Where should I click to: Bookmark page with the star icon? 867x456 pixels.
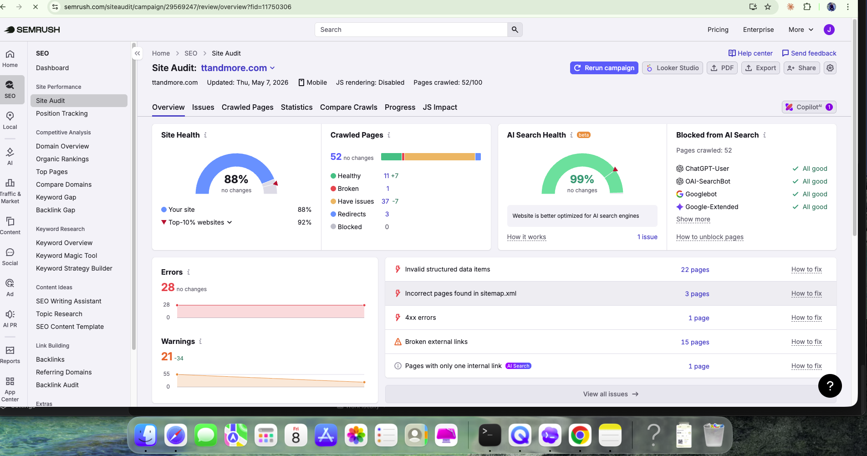(x=768, y=7)
